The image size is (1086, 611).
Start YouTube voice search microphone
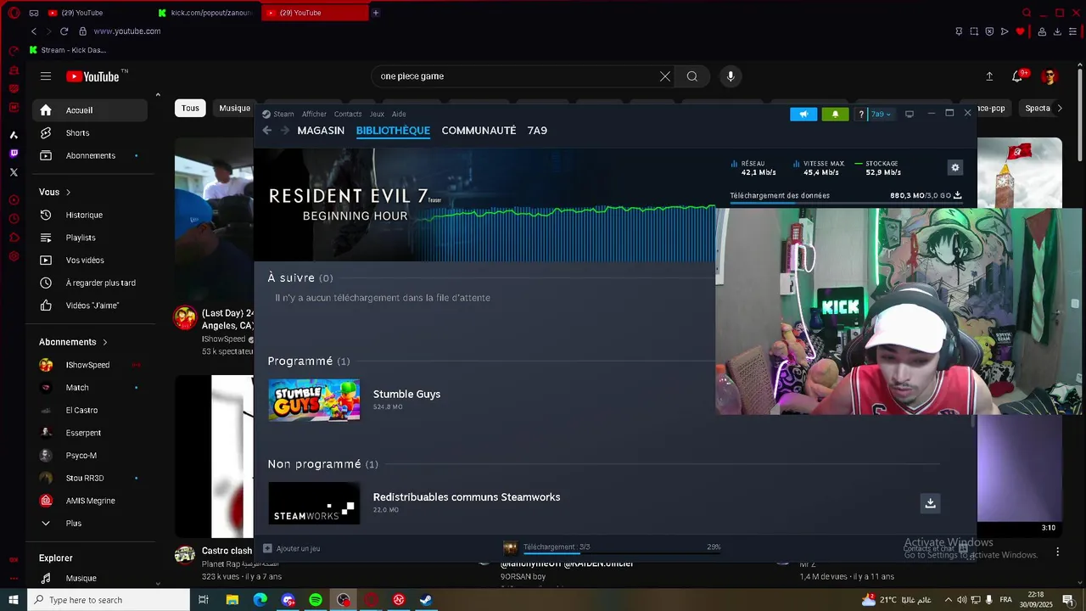pos(731,76)
